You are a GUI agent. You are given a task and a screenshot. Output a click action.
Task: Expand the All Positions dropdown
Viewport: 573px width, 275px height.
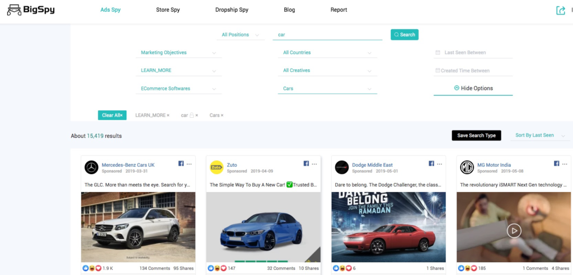pos(241,35)
